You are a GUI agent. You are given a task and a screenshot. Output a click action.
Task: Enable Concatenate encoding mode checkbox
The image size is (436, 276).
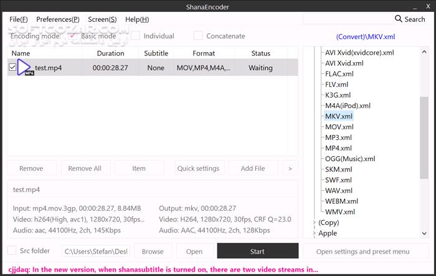198,36
